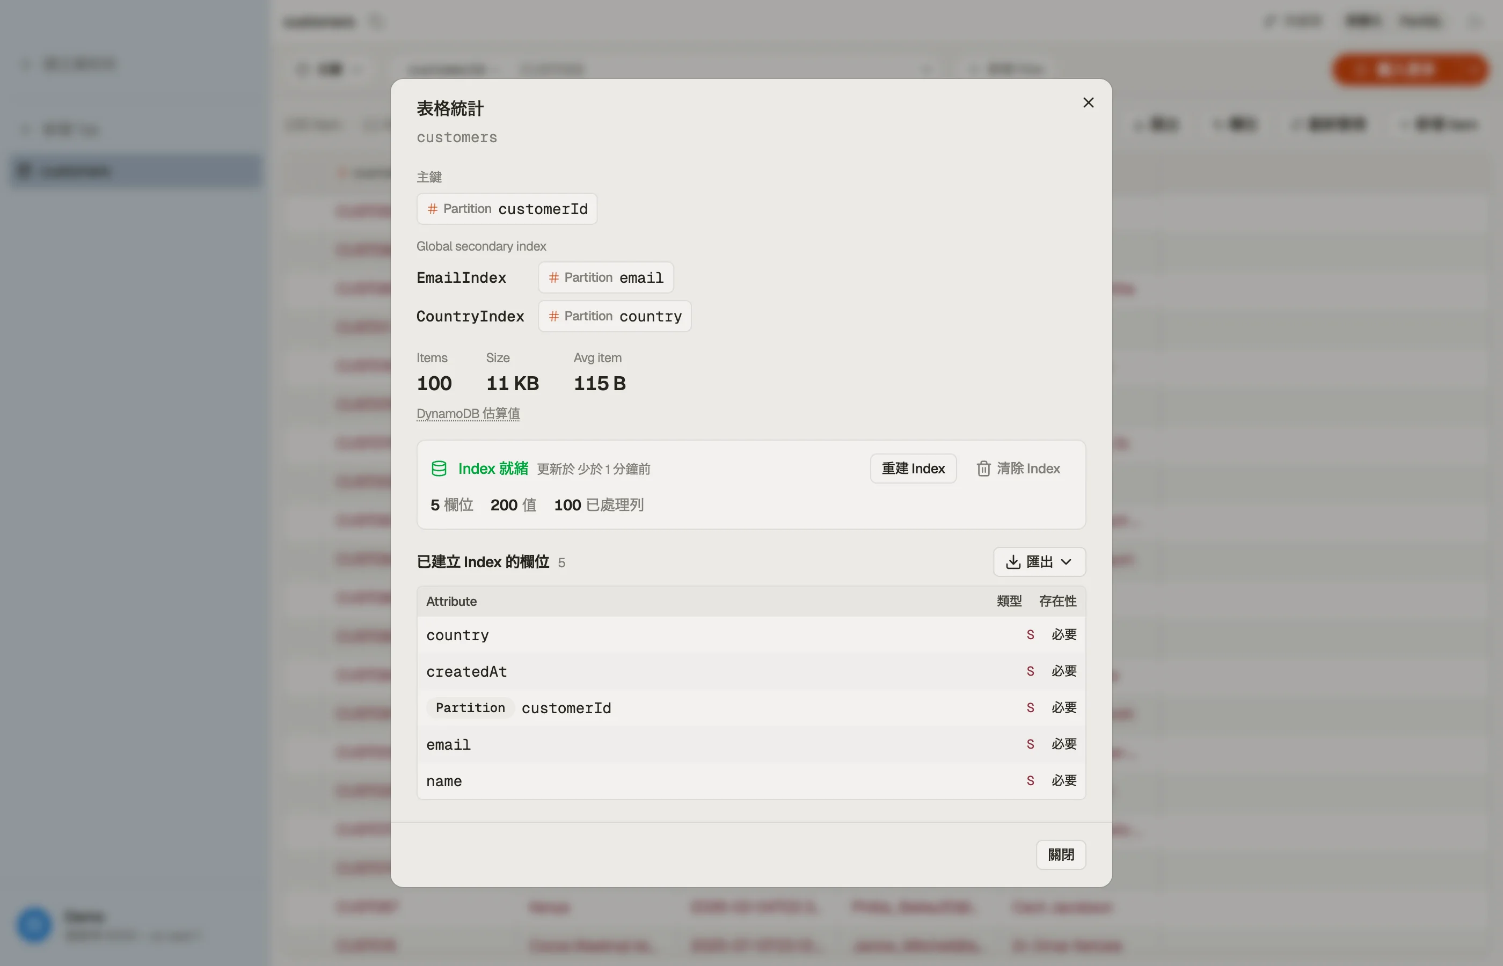Select the email attribute row
The image size is (1503, 966).
pyautogui.click(x=751, y=744)
